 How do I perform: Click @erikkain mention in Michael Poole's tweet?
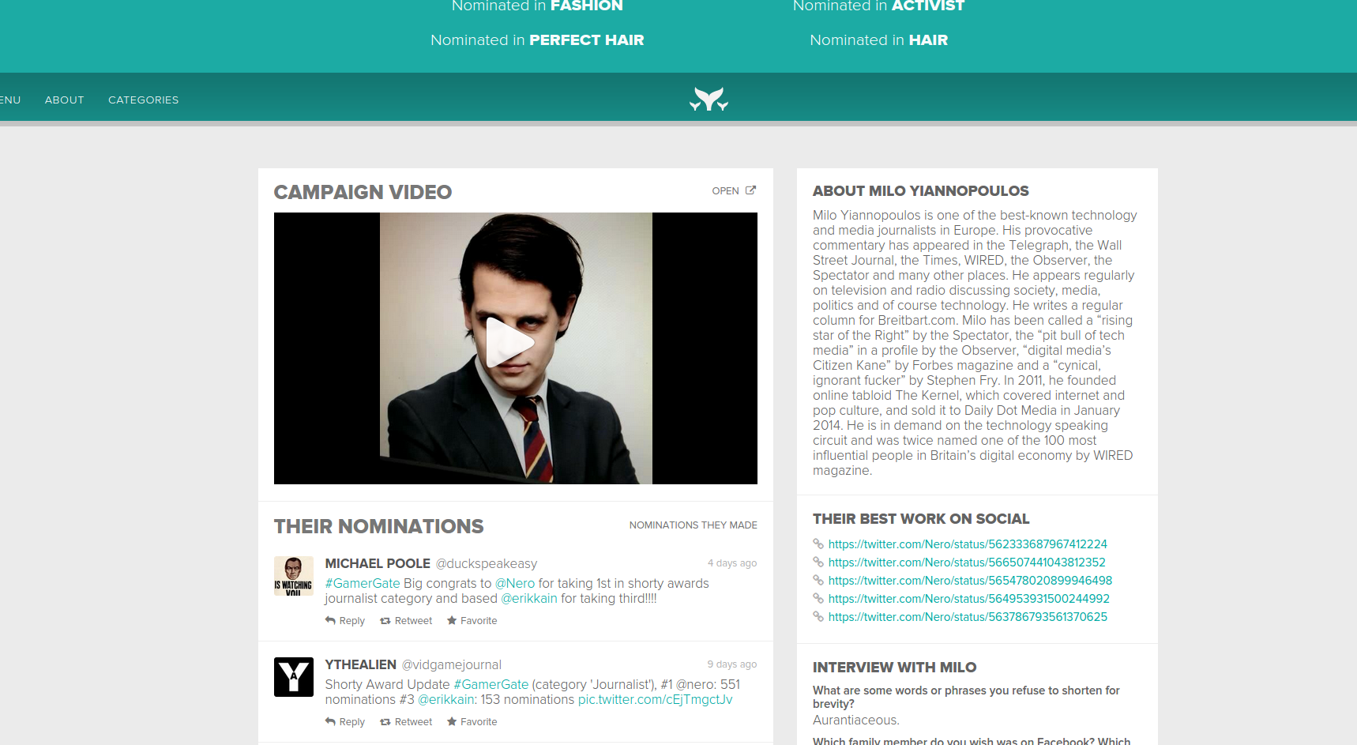pos(529,598)
